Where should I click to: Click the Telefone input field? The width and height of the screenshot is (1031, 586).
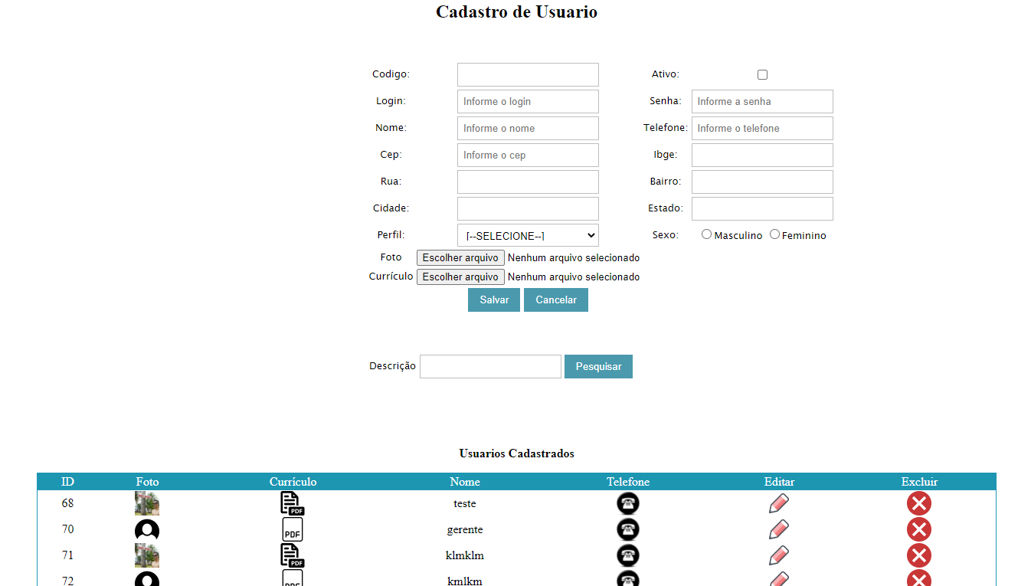pos(762,128)
